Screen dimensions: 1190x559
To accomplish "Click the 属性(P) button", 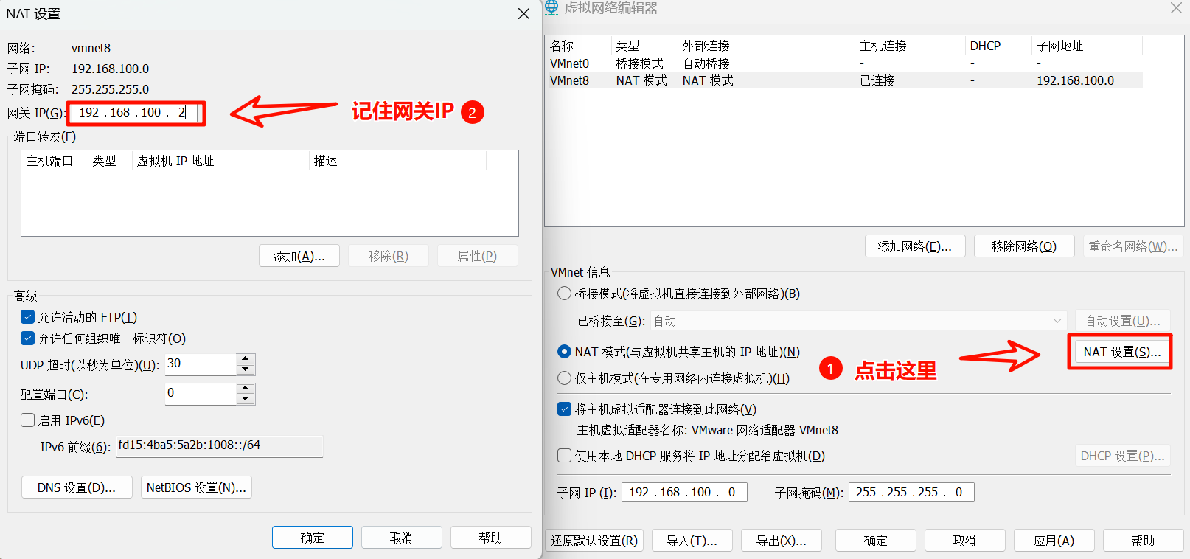I will 478,256.
